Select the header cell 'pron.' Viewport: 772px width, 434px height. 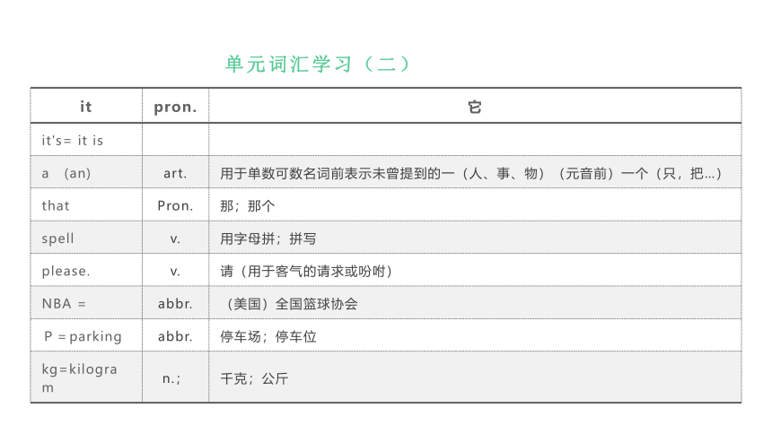click(175, 106)
